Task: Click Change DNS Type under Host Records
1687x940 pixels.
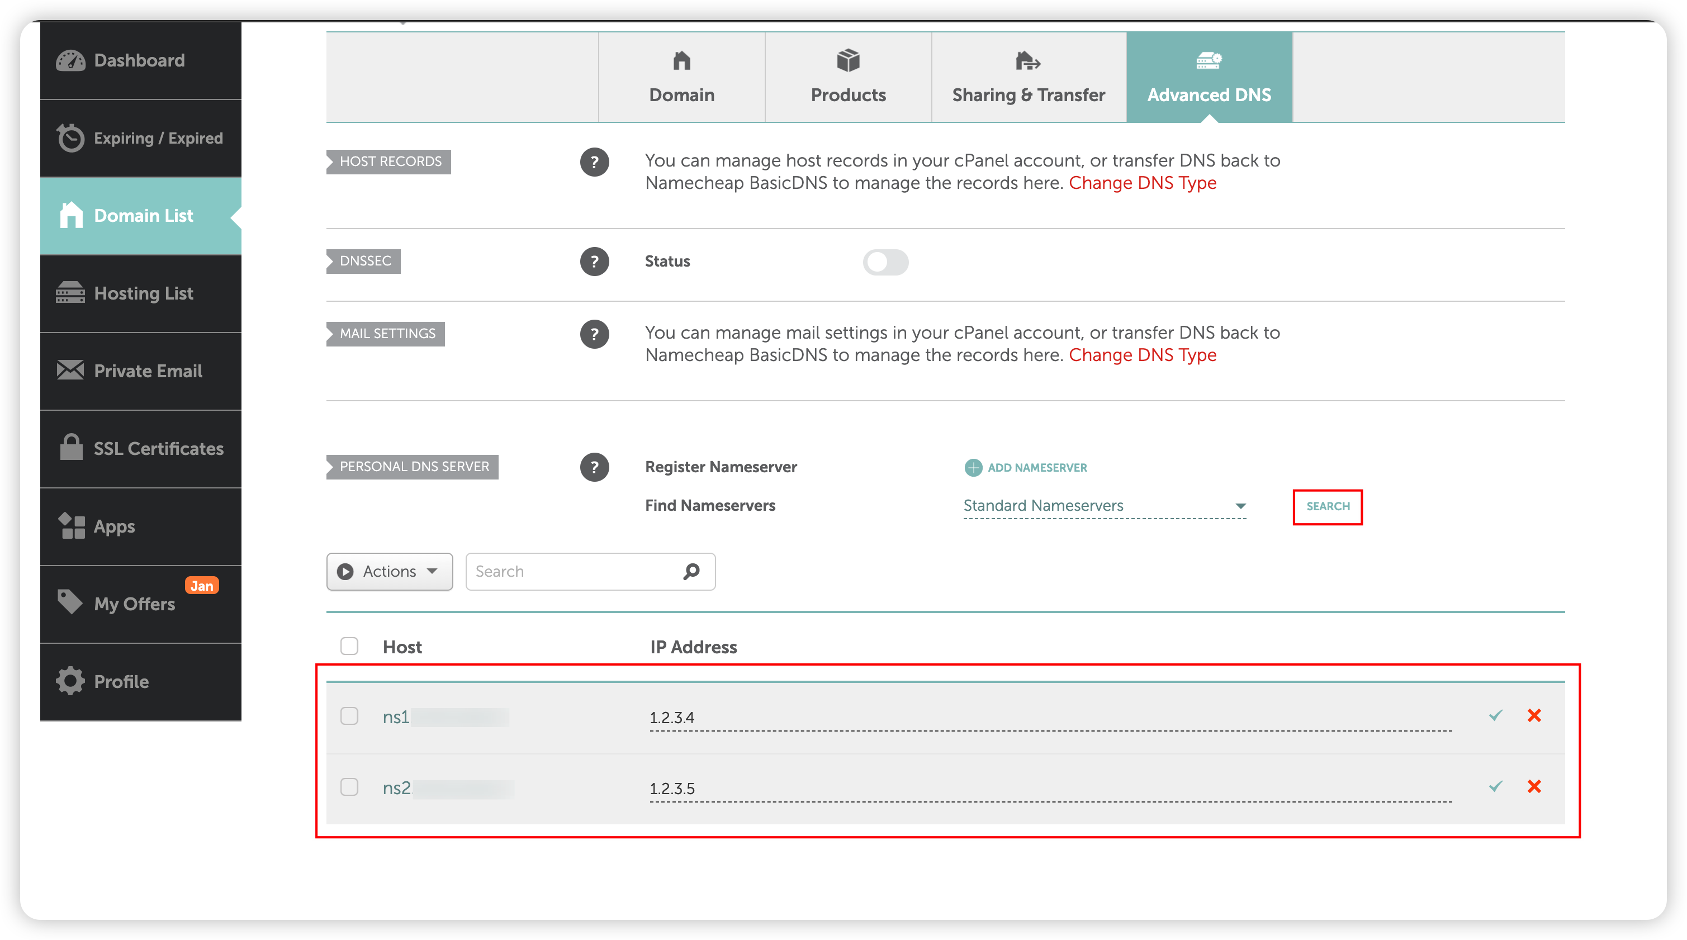Action: click(1142, 183)
